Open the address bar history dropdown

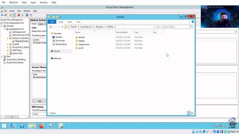[154, 27]
